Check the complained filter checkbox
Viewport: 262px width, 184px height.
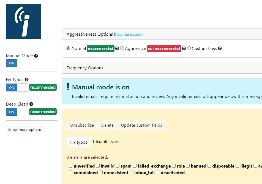(x=71, y=172)
